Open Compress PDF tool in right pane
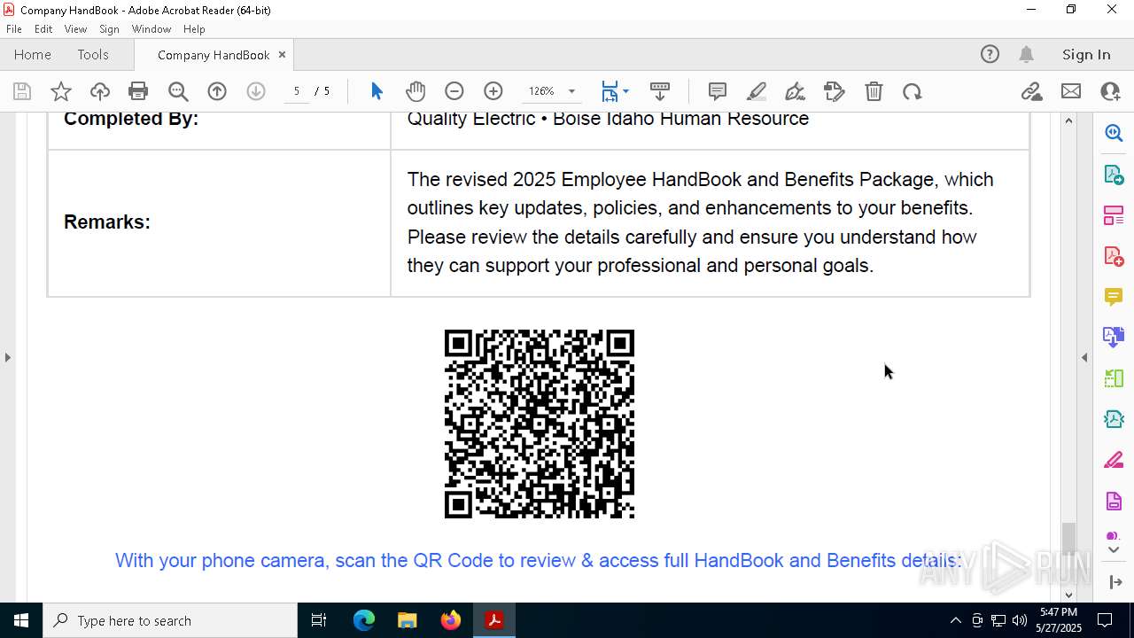Screen dimensions: 1134x638 1114,420
